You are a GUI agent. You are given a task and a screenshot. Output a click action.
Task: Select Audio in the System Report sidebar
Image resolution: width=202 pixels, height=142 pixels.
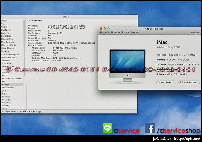click(x=4, y=27)
